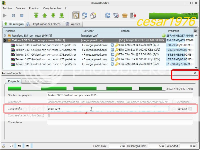Click the Contraseña password field

[108, 109]
